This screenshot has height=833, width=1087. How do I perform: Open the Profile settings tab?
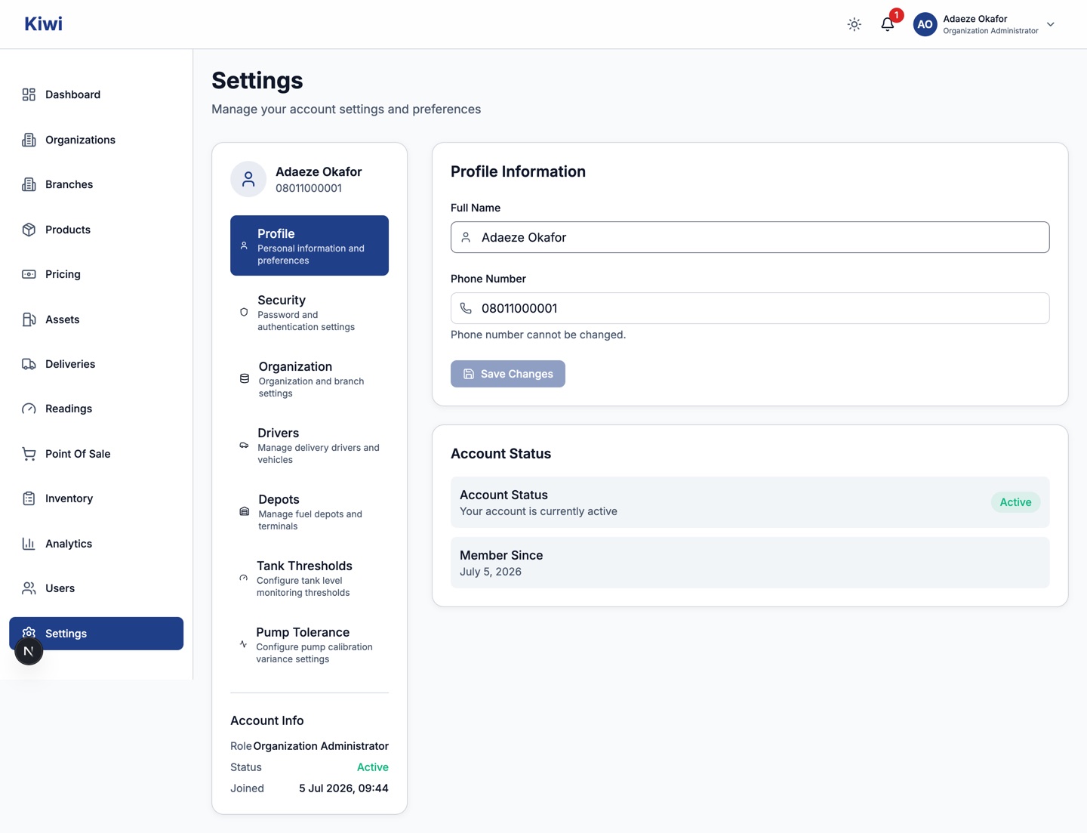coord(309,245)
